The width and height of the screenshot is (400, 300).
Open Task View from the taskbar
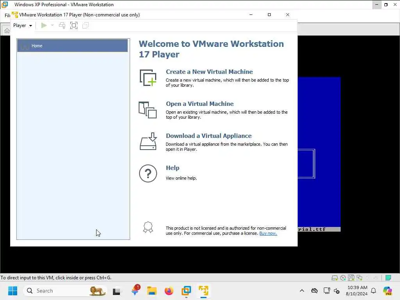(x=116, y=291)
